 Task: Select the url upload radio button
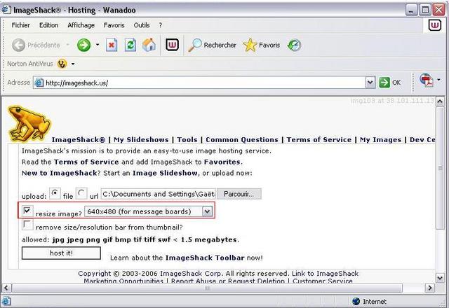coord(81,193)
